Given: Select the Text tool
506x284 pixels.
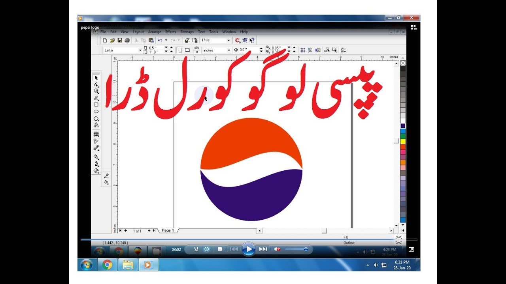Looking at the screenshot, I should [x=96, y=125].
